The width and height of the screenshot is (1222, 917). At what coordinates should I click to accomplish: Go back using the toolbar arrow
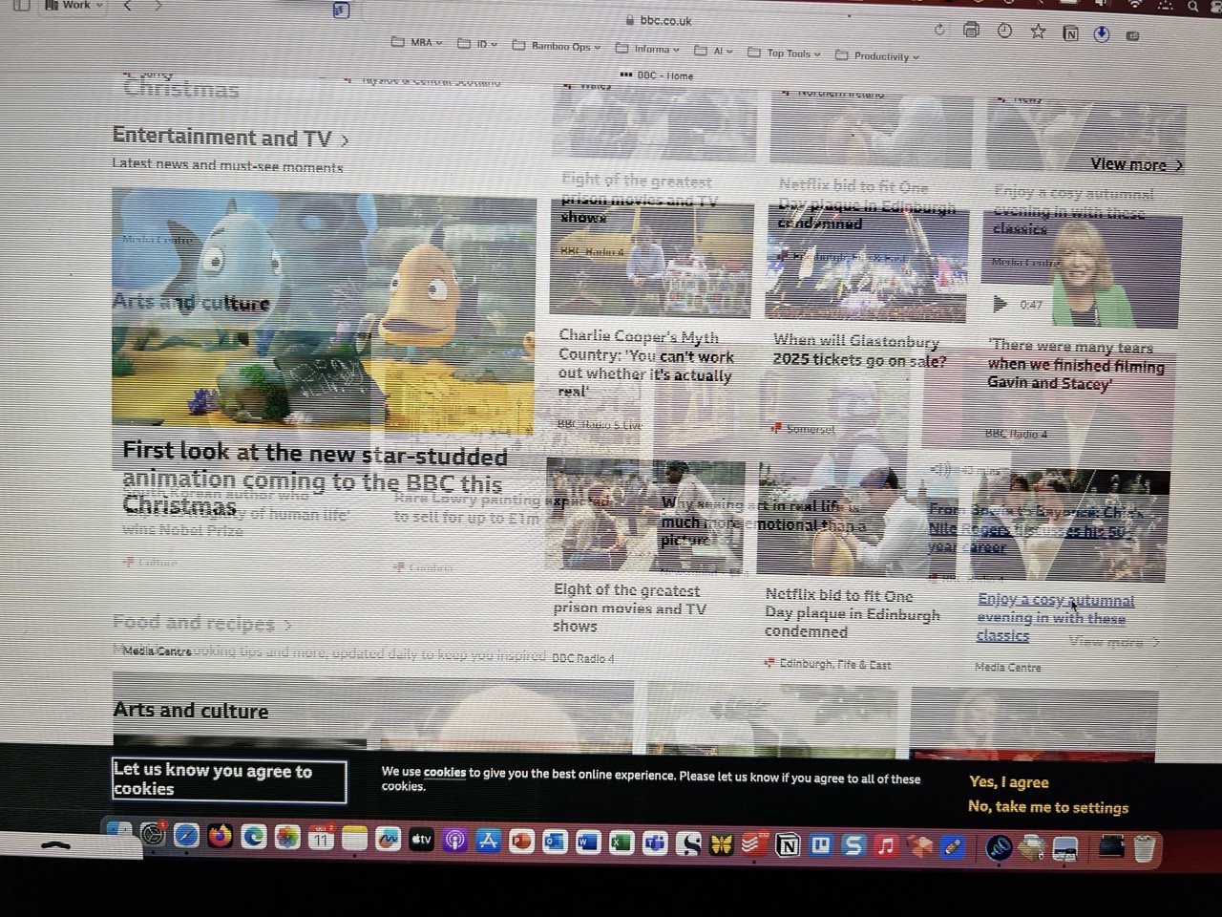128,6
